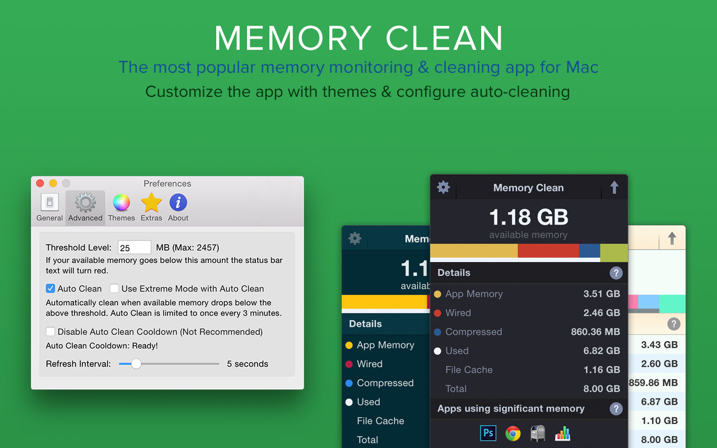Click Compressed in blue-themed panel
This screenshot has width=717, height=448.
[x=385, y=383]
